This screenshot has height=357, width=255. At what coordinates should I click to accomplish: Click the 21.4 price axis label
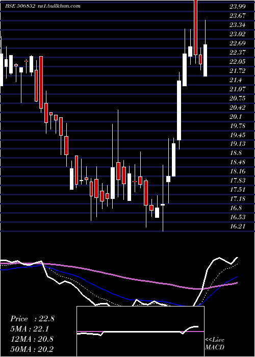236,80
